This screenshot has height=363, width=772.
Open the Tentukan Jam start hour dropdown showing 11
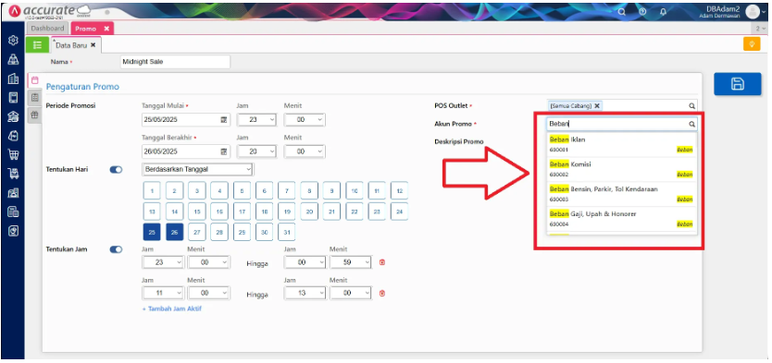tap(163, 293)
